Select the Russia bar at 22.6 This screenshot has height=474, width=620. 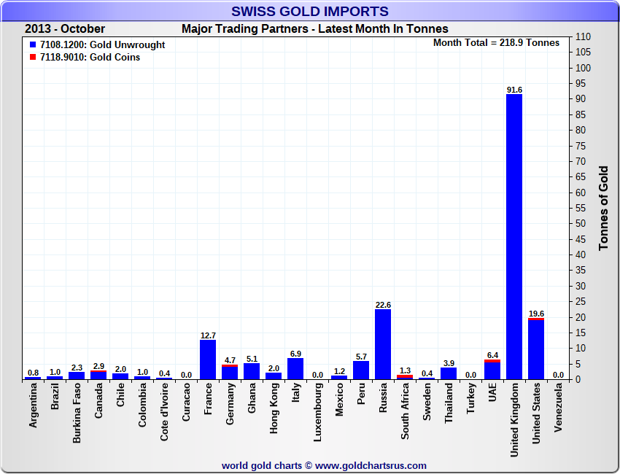pos(383,344)
